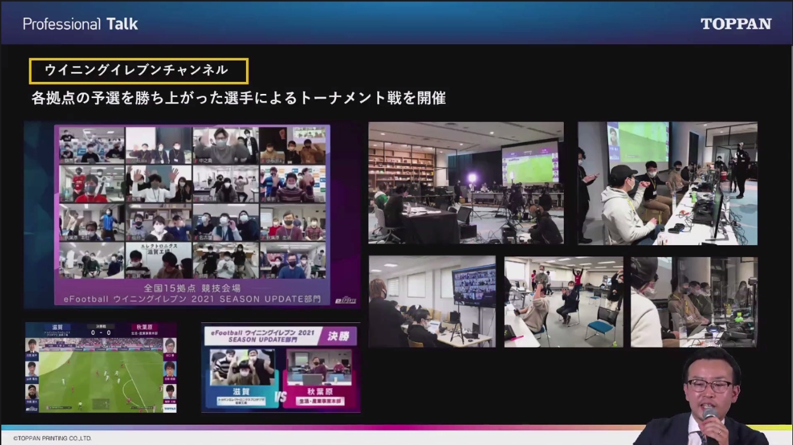
Task: Click the "©TOPPAN PRINTING CO.,LTD." copyright text
Action: pos(52,438)
